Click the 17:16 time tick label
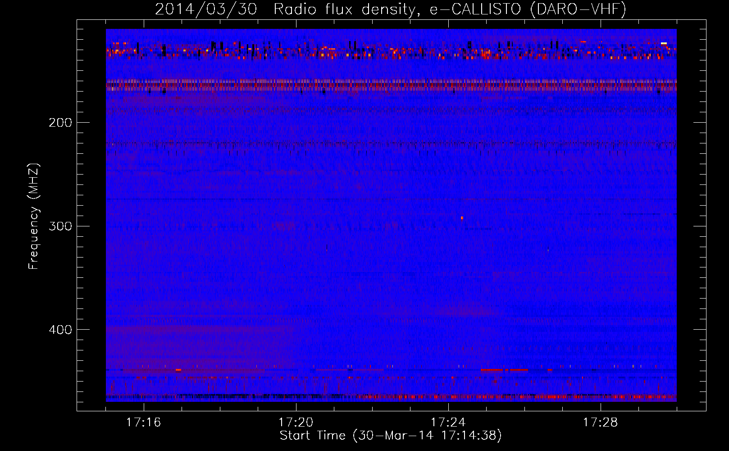This screenshot has height=451, width=729. 143,423
